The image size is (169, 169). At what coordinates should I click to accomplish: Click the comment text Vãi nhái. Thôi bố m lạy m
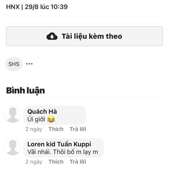click(63, 152)
